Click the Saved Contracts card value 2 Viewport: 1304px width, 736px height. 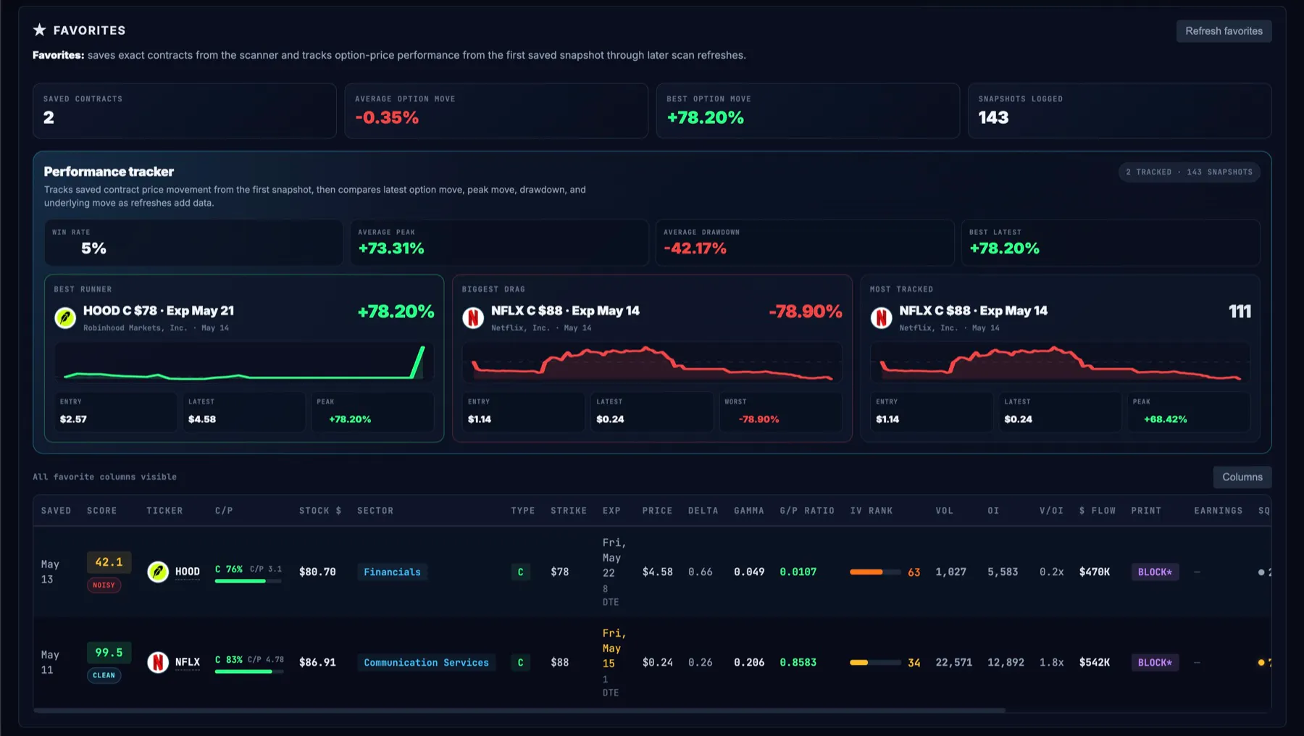(49, 117)
